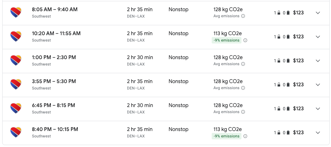The width and height of the screenshot is (331, 147).
Task: Expand details for 3:55 PM departure
Action: tap(318, 85)
